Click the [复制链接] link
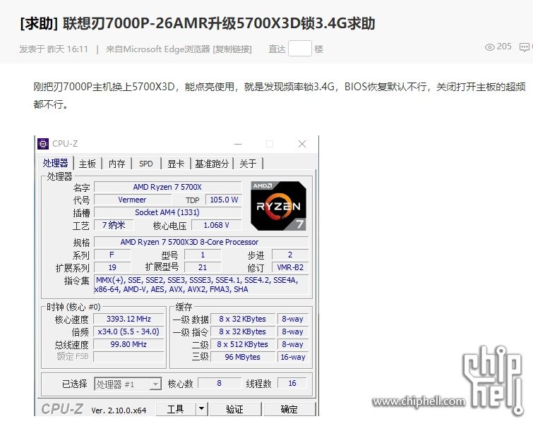The width and height of the screenshot is (533, 426). coord(232,49)
